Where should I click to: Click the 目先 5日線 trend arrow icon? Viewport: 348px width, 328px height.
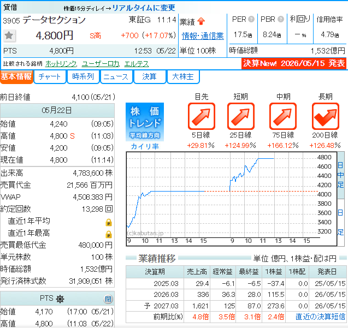(202, 116)
